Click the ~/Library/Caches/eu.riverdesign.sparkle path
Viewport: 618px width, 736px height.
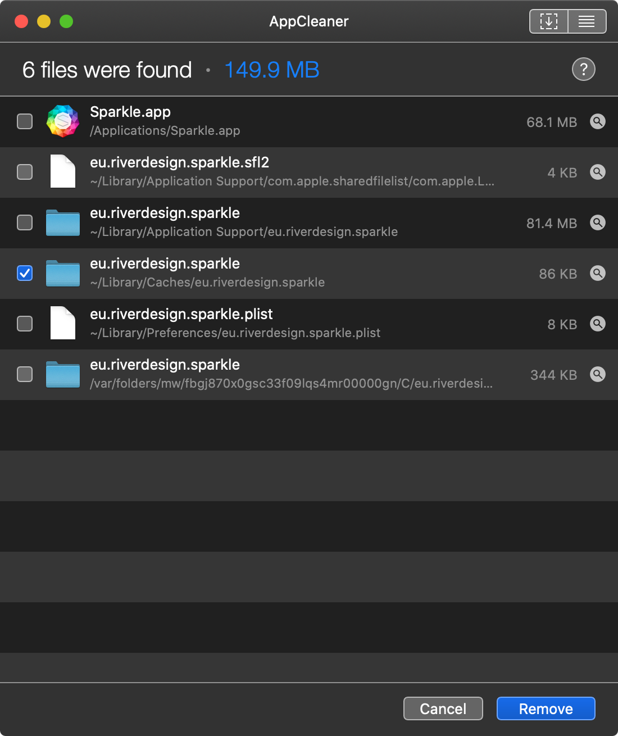207,283
